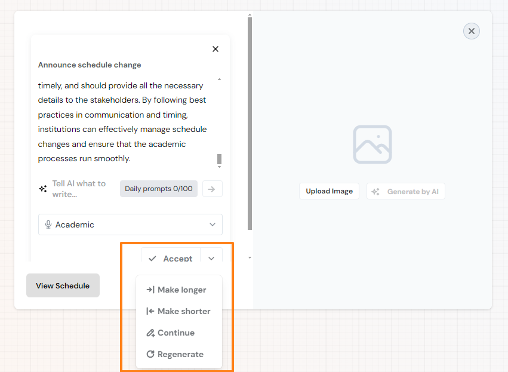Screen dimensions: 508x372
Task: Click the image placeholder icon
Action: [x=372, y=145]
